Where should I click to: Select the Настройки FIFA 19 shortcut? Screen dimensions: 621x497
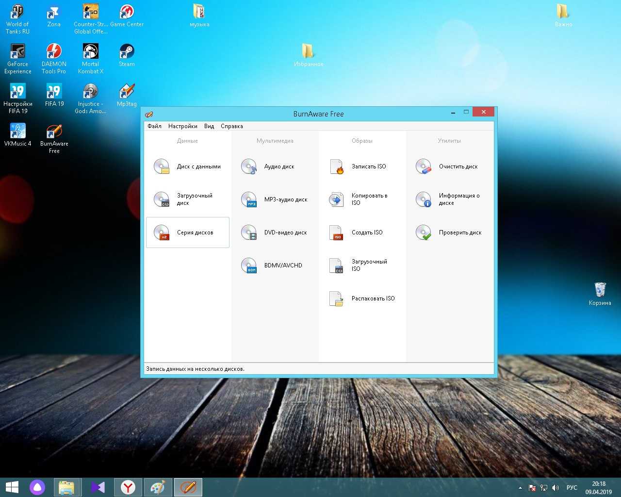pyautogui.click(x=17, y=99)
